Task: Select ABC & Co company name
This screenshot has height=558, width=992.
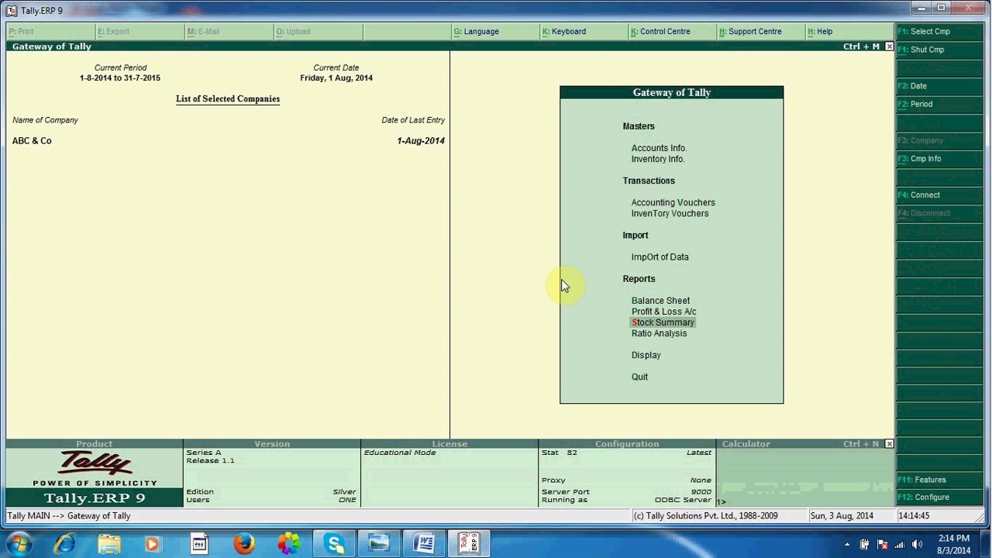Action: [x=32, y=141]
